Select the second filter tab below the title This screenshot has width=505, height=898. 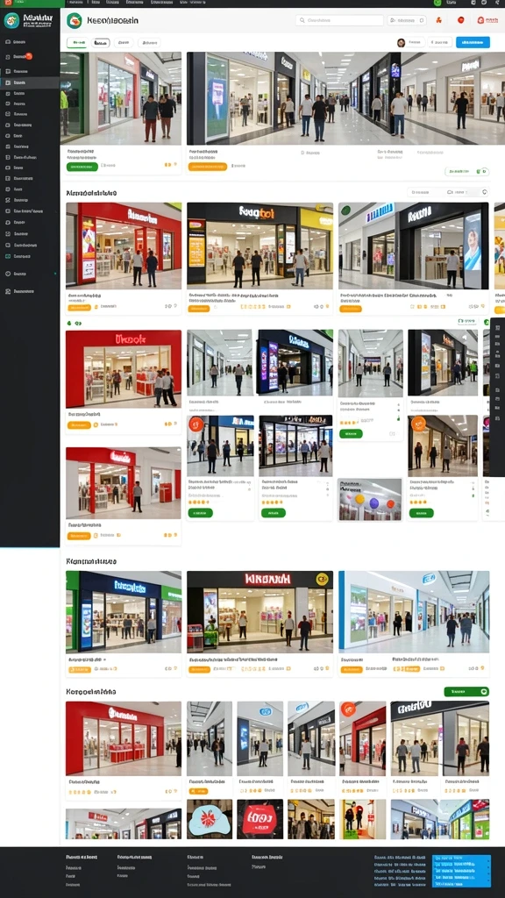pos(101,42)
